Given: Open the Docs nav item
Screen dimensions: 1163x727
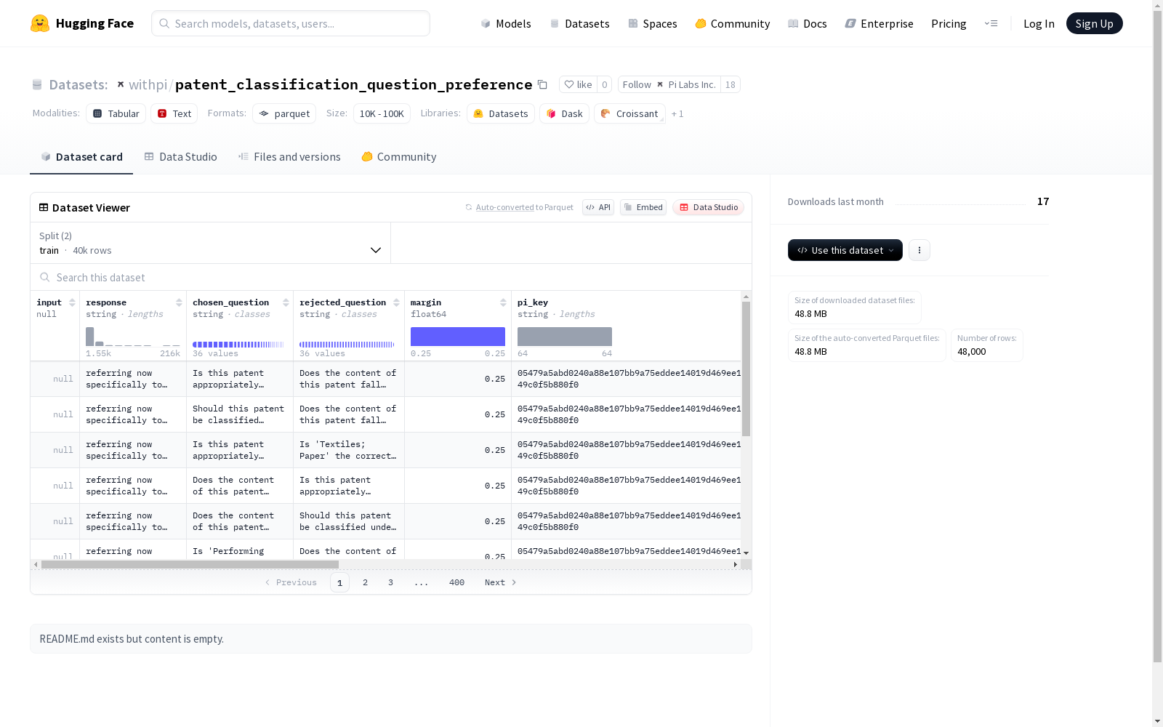Looking at the screenshot, I should point(808,23).
